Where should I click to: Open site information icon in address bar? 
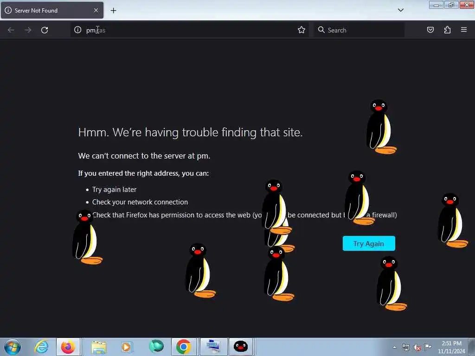(78, 30)
